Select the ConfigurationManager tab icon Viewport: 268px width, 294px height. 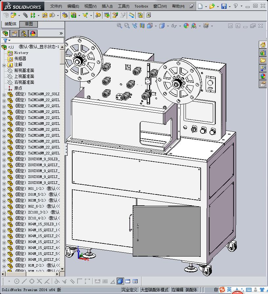[x=24, y=34]
